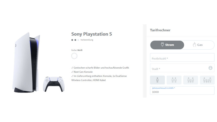
Task: Select the two-person household icon
Action: pos(174,80)
